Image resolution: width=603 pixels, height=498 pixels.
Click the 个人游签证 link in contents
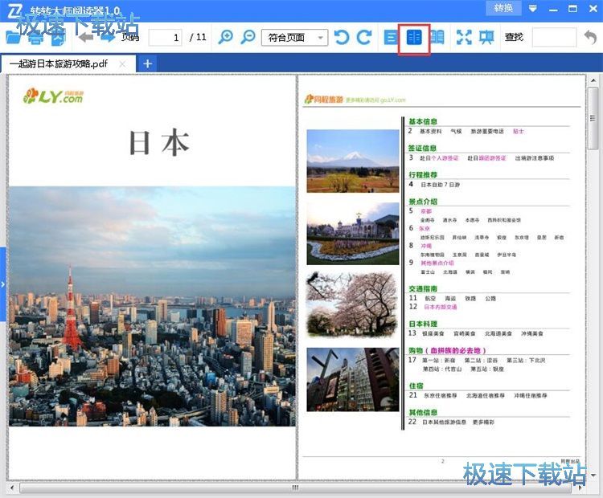(445, 158)
